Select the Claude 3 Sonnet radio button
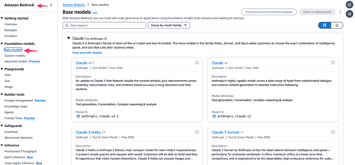 pos(333,132)
